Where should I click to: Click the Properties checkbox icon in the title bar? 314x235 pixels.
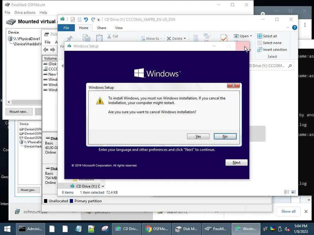(x=73, y=19)
